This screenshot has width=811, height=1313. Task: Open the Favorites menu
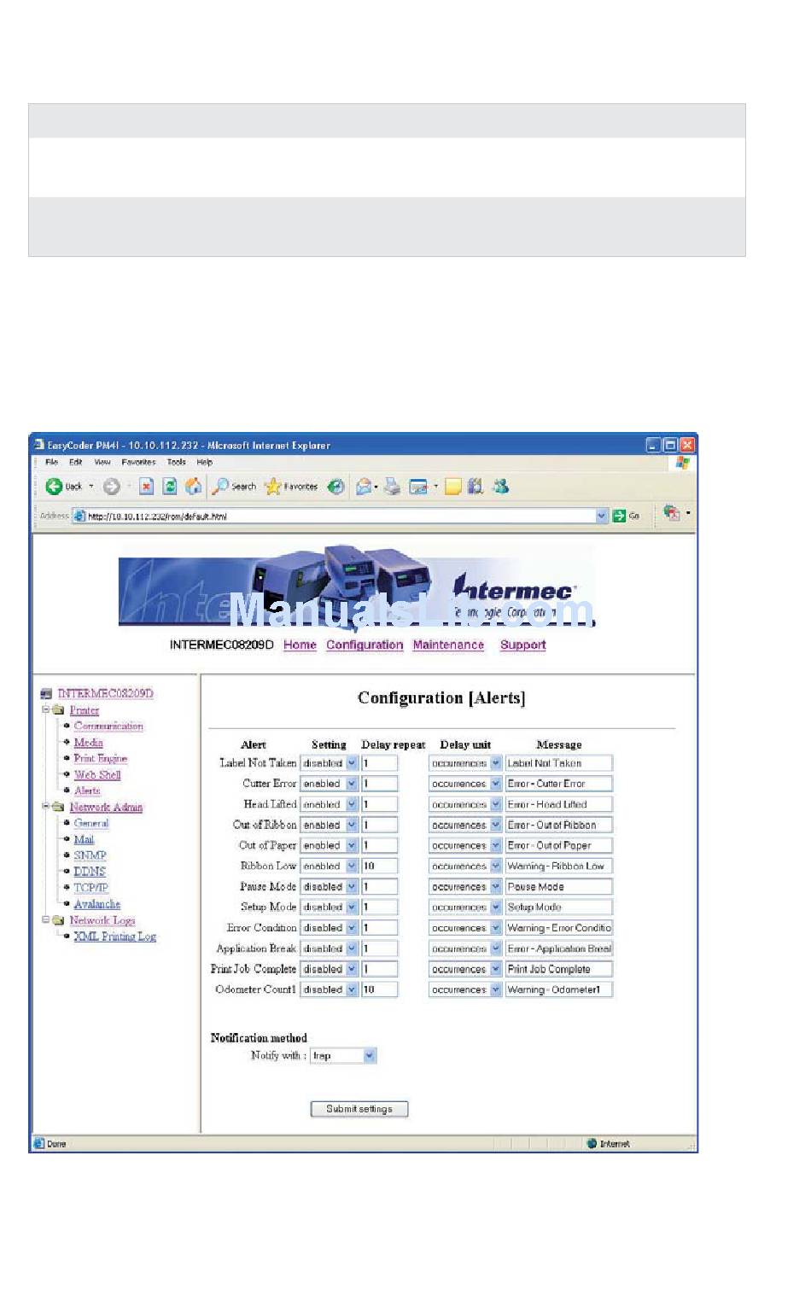coord(138,462)
